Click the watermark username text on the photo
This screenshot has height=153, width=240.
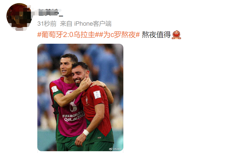tap(117, 149)
